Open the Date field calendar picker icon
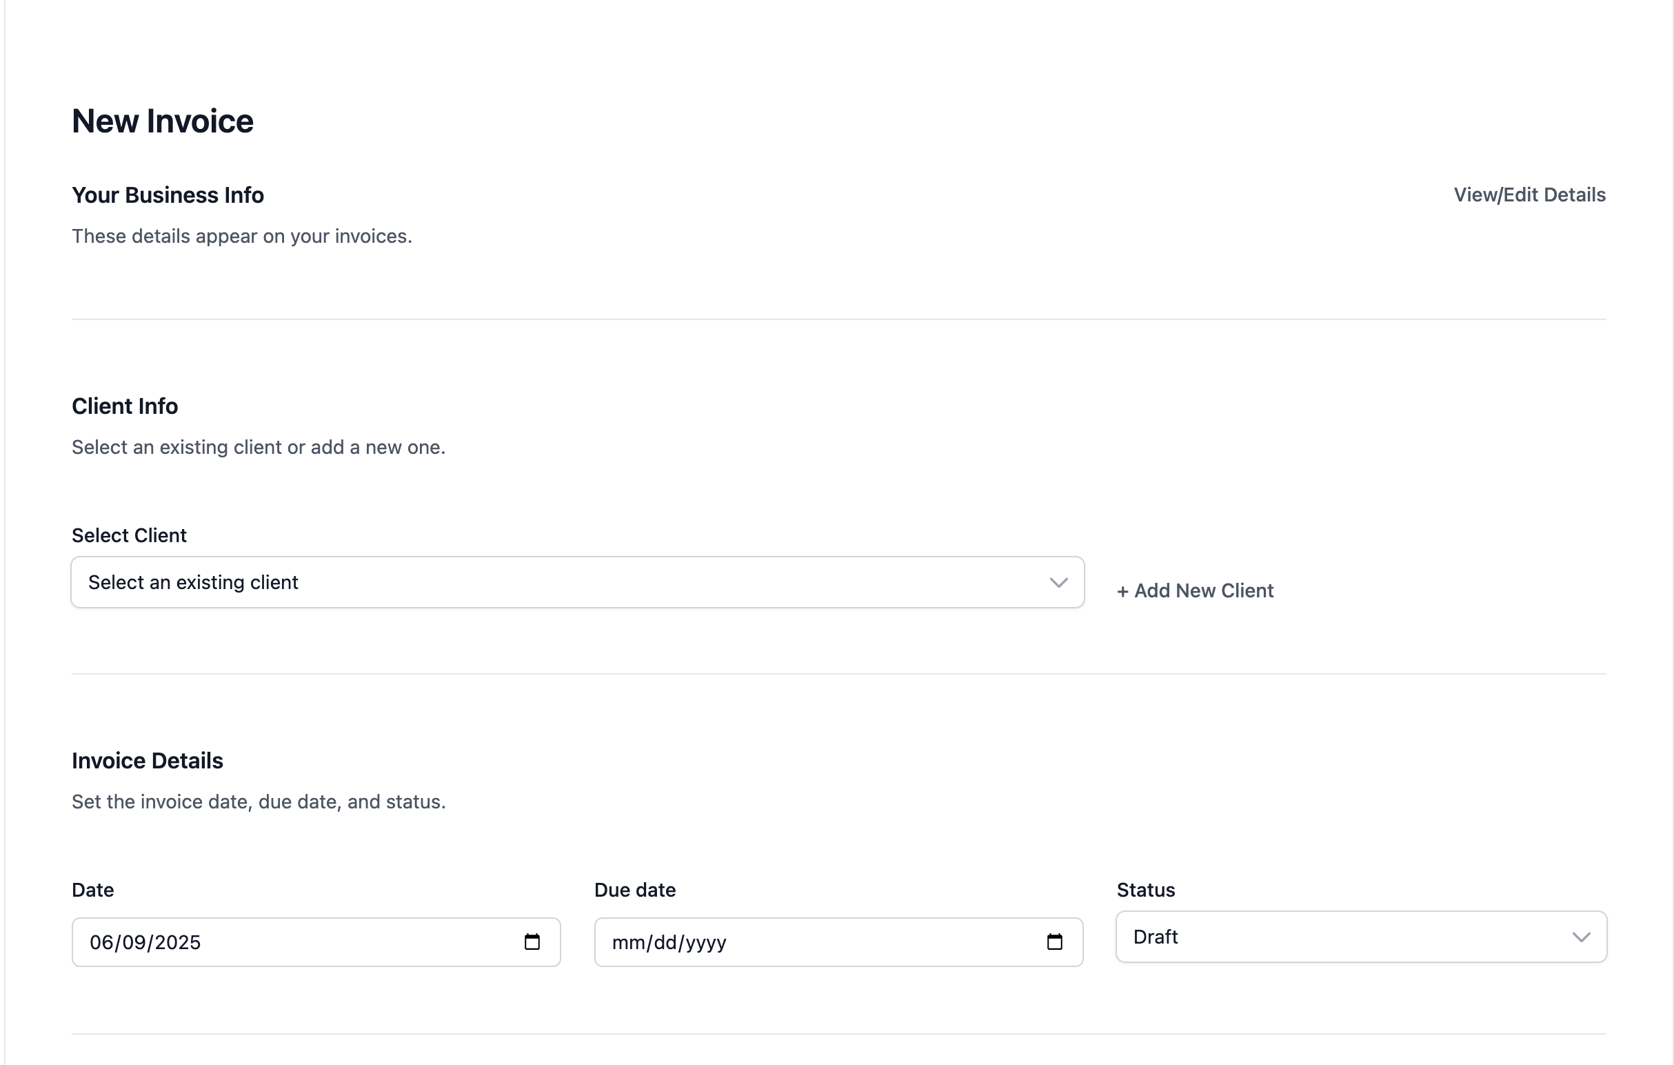Screen dimensions: 1674x1065 pos(532,942)
